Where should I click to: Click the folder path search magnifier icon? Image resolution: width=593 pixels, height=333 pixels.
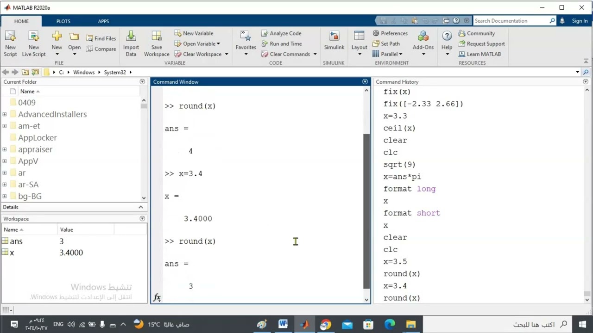tap(586, 72)
